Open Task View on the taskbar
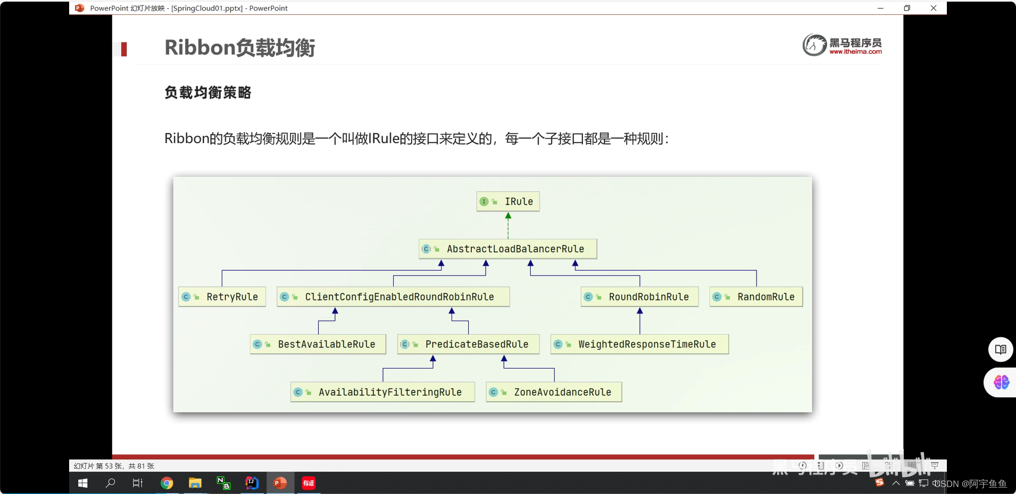 138,483
